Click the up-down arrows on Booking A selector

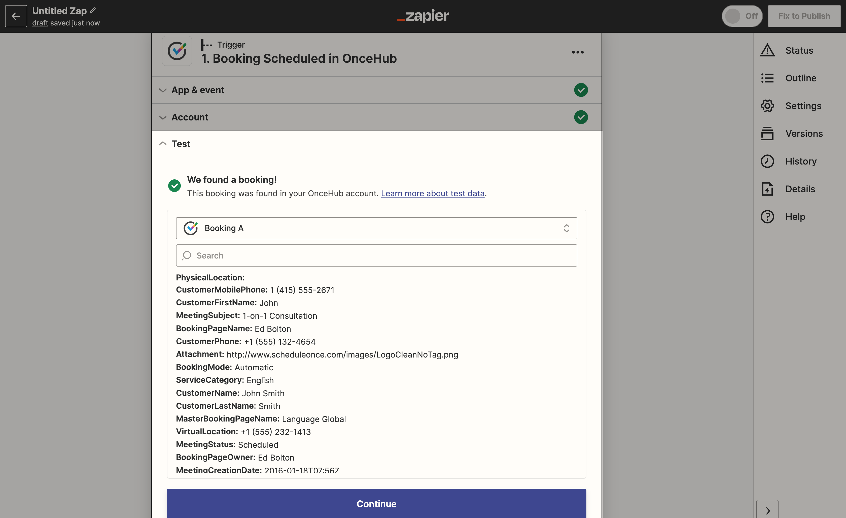(x=567, y=228)
